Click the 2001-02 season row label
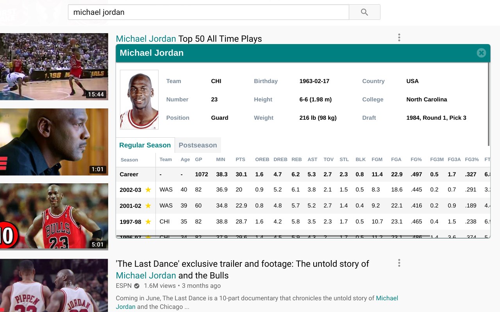The image size is (500, 312). (130, 206)
